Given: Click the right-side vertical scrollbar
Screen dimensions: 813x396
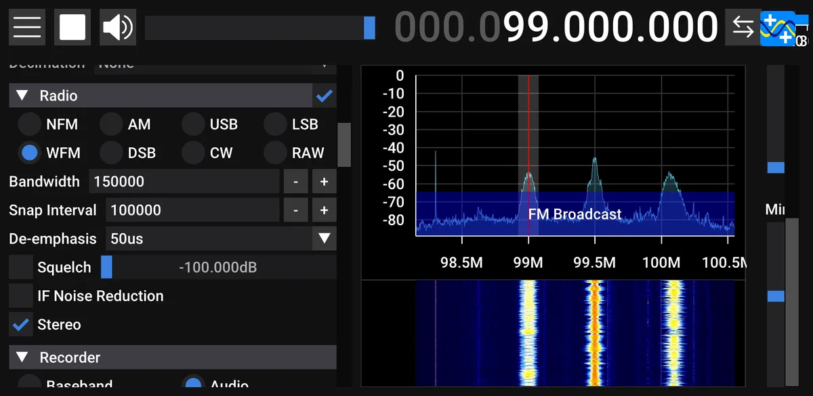Looking at the screenshot, I should click(x=792, y=302).
